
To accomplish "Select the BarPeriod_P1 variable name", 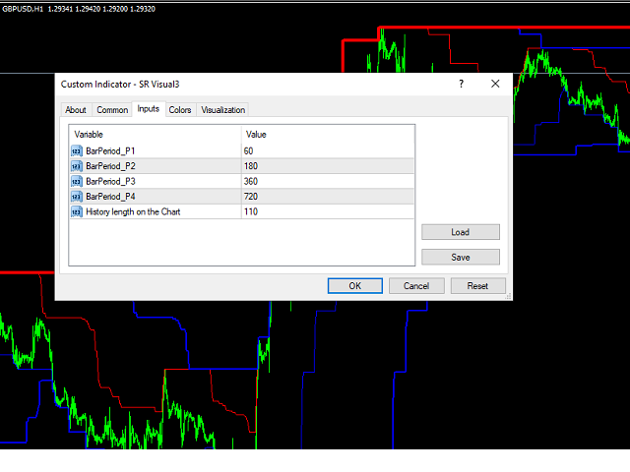I will click(x=110, y=150).
